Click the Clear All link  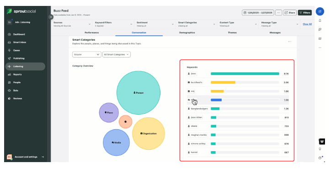click(307, 24)
